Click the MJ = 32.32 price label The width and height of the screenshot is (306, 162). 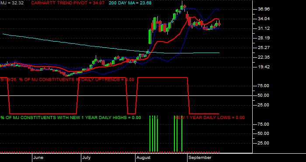tap(12, 3)
